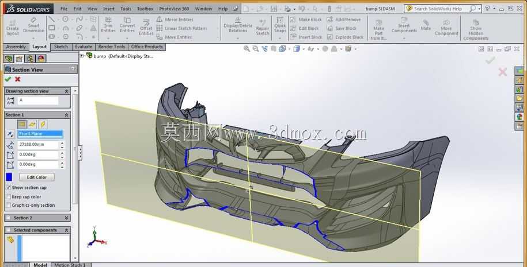Open the Office Products tab
This screenshot has height=267, width=527.
[147, 47]
